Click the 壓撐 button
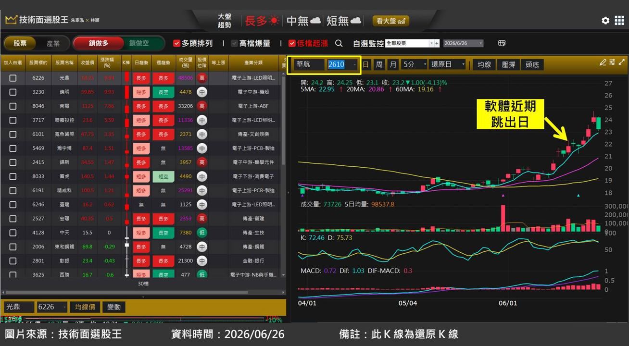The height and width of the screenshot is (346, 629). pos(508,64)
